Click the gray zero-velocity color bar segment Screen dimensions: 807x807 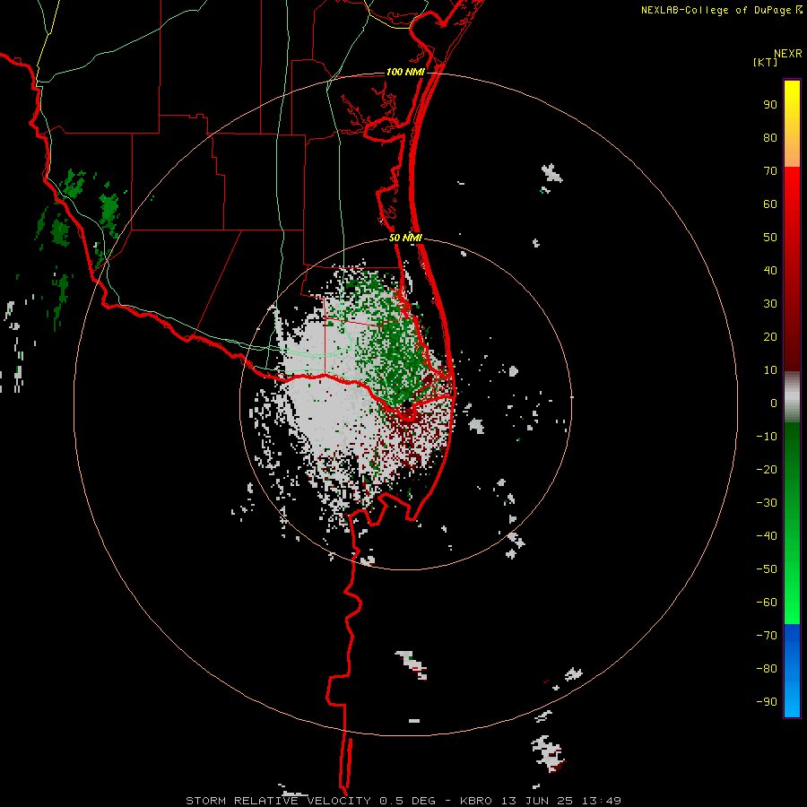(x=792, y=396)
